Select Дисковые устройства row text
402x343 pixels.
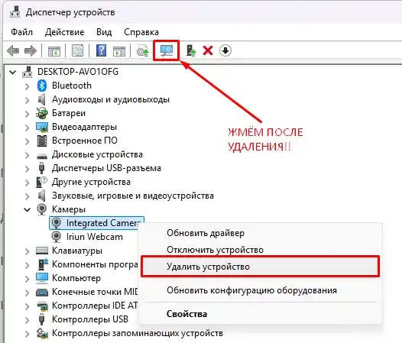(x=97, y=154)
